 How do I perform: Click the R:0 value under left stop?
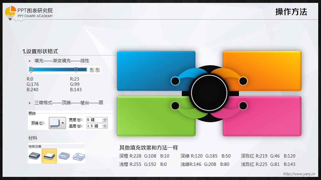30,79
